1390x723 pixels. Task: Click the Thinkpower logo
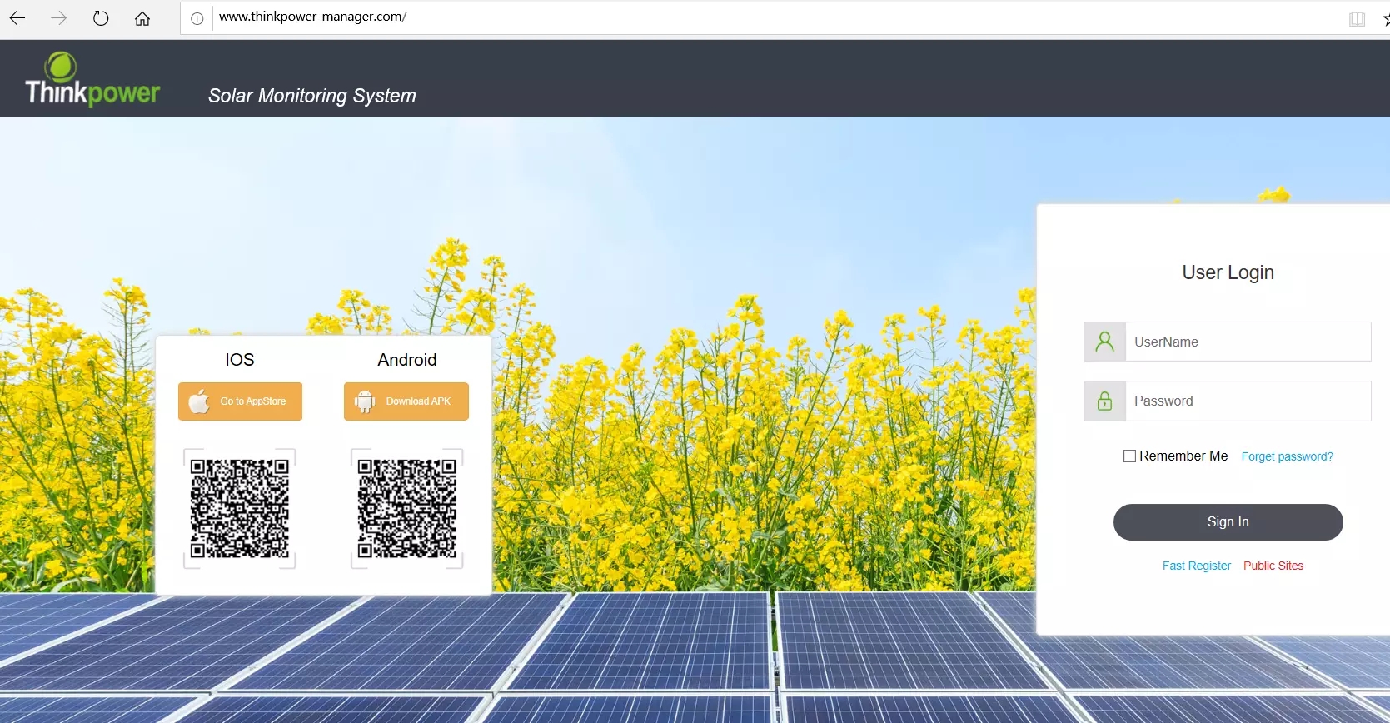point(92,79)
